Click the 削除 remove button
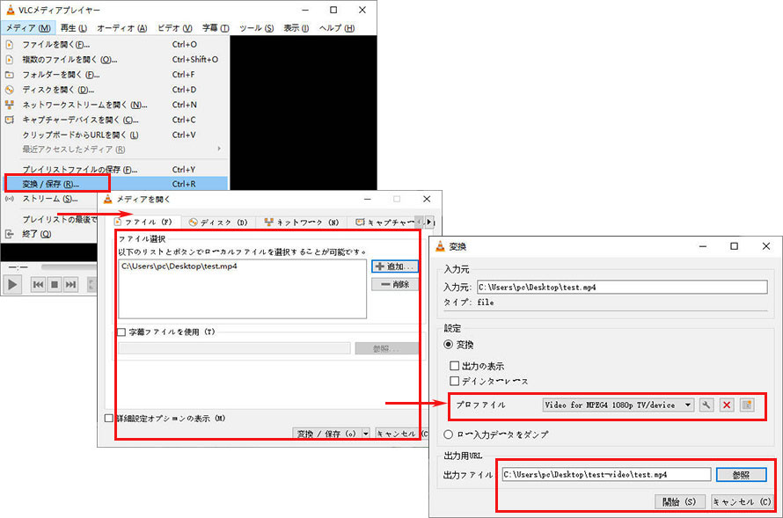Viewport: 783px width, 518px height. [394, 284]
